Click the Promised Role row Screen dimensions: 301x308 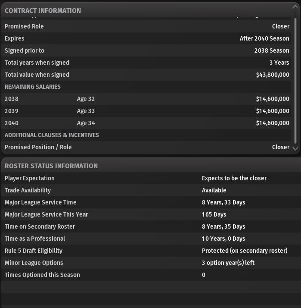146,26
